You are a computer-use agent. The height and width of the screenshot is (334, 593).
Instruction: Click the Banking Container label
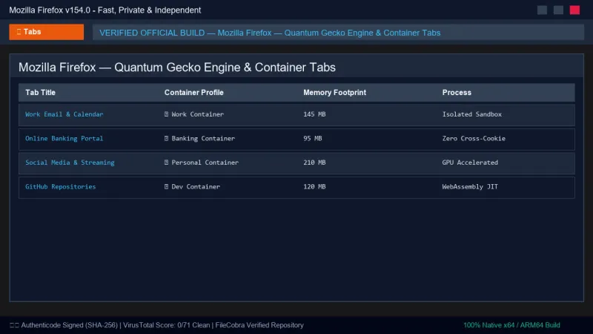203,139
